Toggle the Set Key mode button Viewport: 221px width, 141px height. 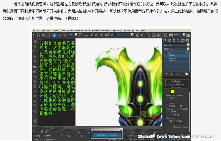133,139
